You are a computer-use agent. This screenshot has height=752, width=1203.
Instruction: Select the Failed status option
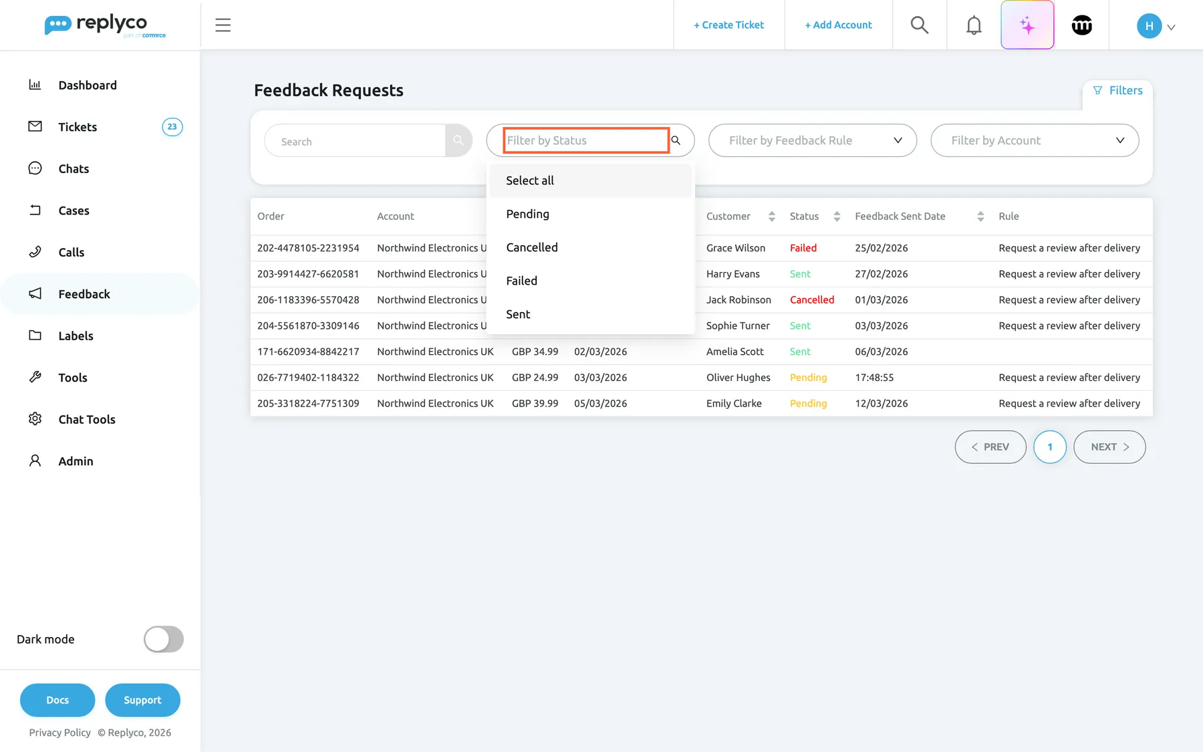tap(590, 281)
